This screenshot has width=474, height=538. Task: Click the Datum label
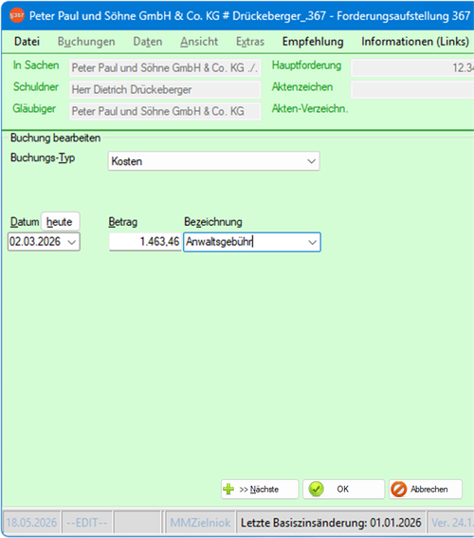point(25,222)
